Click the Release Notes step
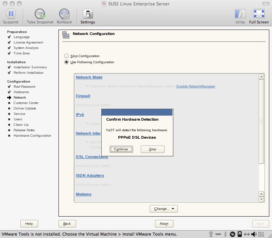Screen dimensions: 272x238 [x=24, y=130]
